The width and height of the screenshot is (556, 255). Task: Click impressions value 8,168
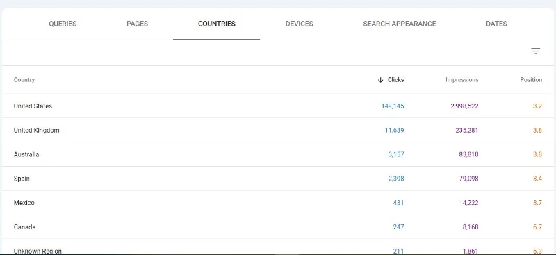point(471,227)
